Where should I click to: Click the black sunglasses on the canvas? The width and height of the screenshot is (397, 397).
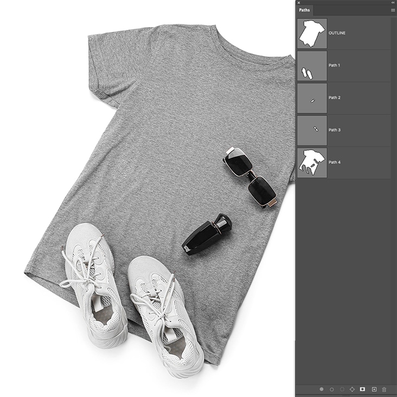(251, 176)
